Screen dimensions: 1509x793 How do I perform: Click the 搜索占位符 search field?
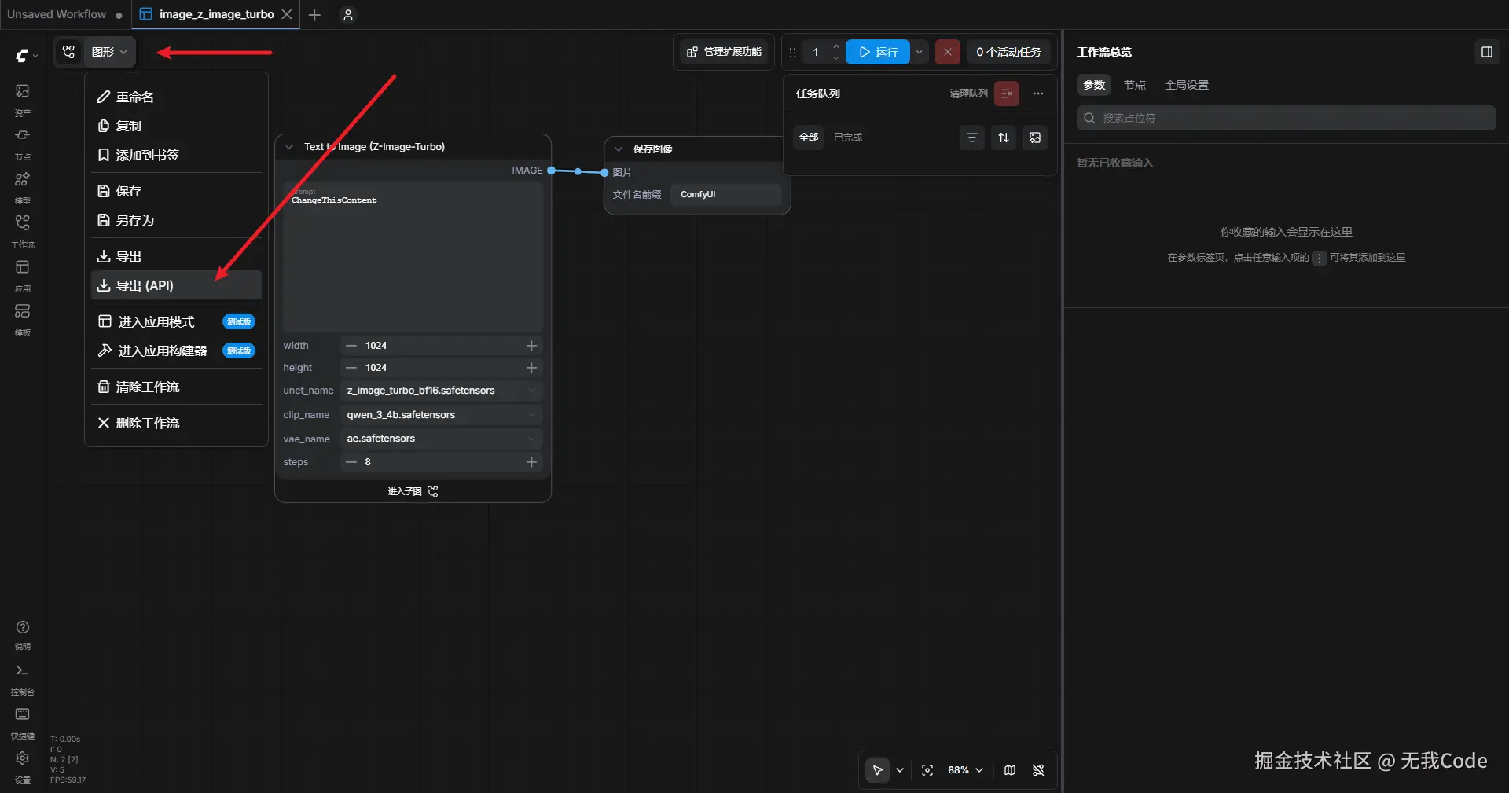click(1286, 118)
